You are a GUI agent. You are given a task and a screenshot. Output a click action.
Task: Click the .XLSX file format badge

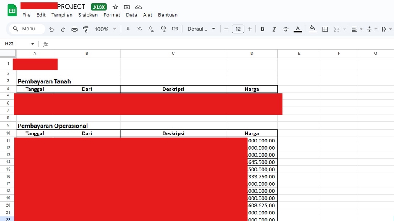click(x=99, y=7)
